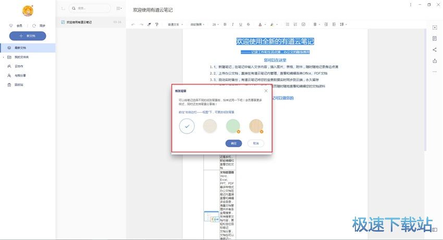This screenshot has height=240, width=443.
Task: Click the highlight color marker icon
Action: click(x=272, y=25)
